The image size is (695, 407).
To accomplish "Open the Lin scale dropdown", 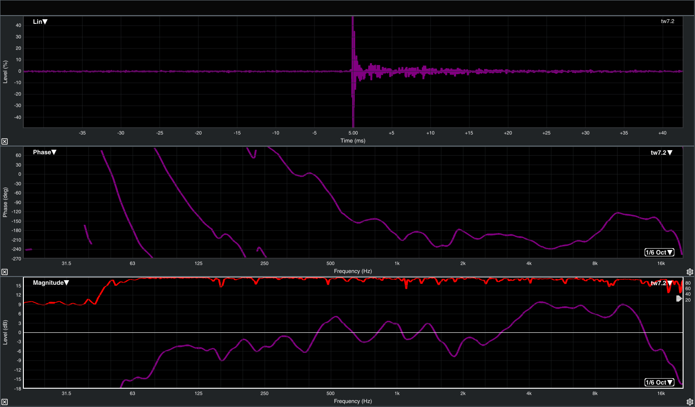I will point(40,22).
